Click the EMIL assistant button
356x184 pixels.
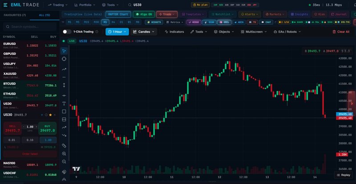(224, 22)
